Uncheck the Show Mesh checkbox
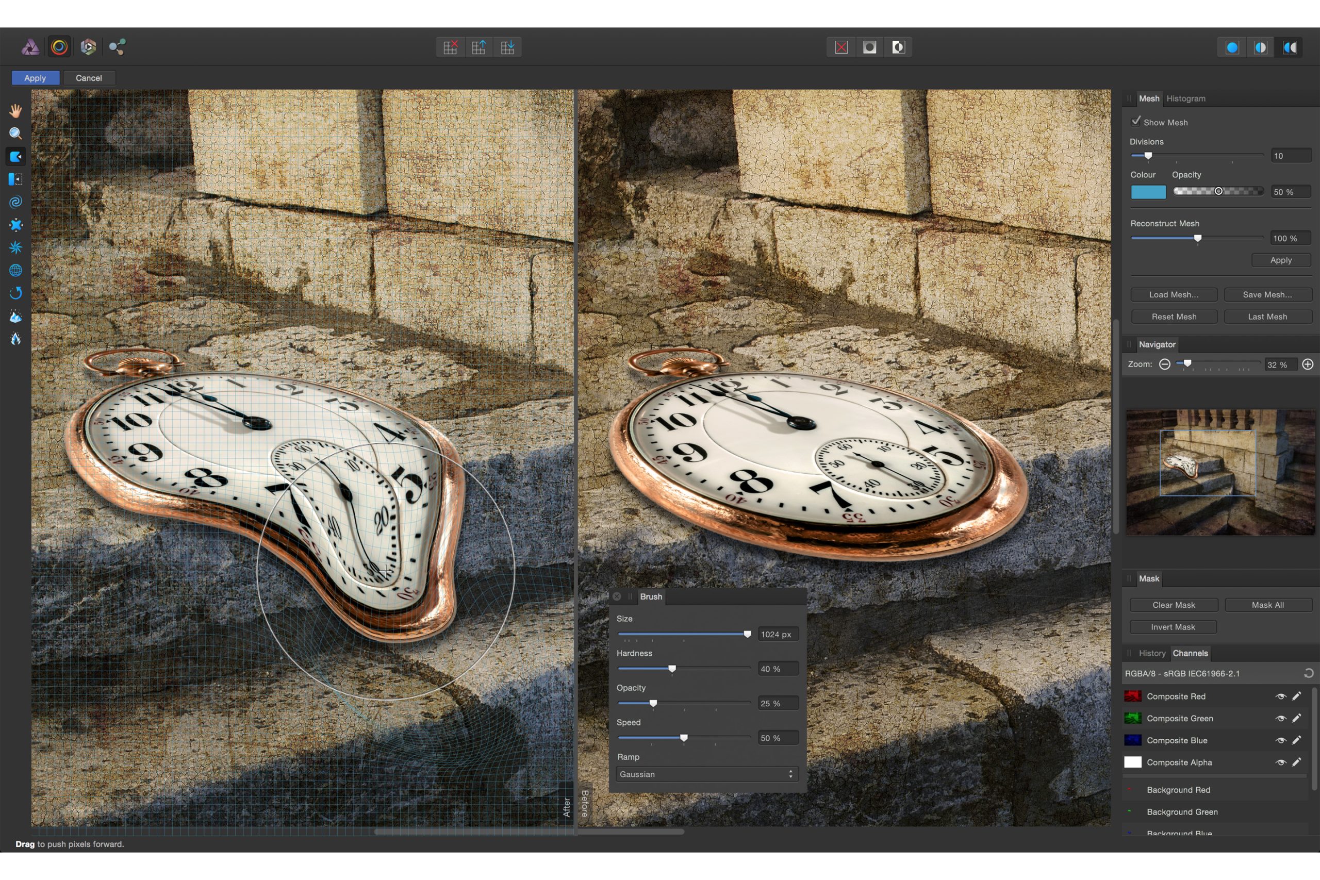The height and width of the screenshot is (880, 1320). (x=1136, y=121)
